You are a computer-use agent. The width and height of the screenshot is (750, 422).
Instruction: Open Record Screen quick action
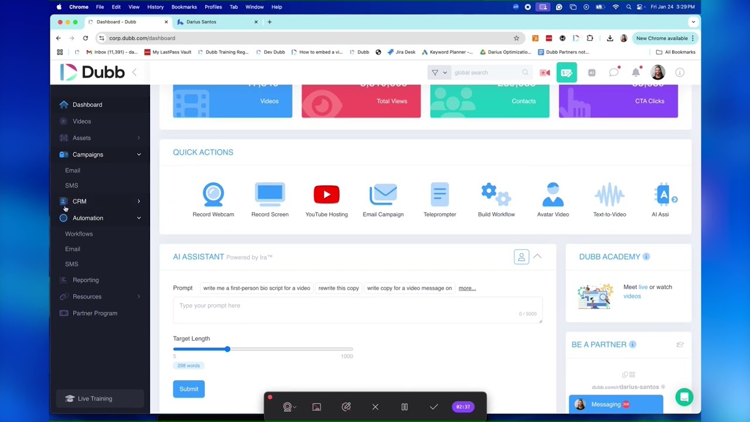[270, 200]
